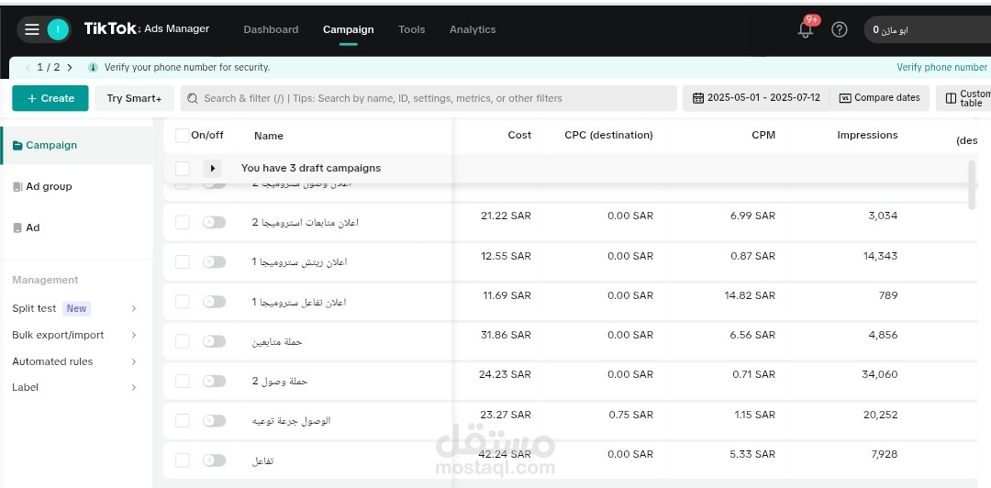The image size is (991, 488).
Task: Click the Campaign folder icon in sidebar
Action: 17,145
